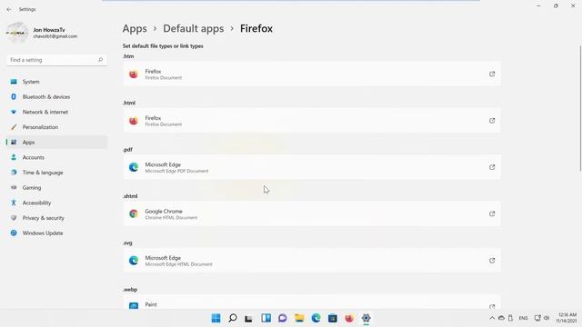Open Accessibility category
Screen dimensions: 582x327
[x=56, y=203]
